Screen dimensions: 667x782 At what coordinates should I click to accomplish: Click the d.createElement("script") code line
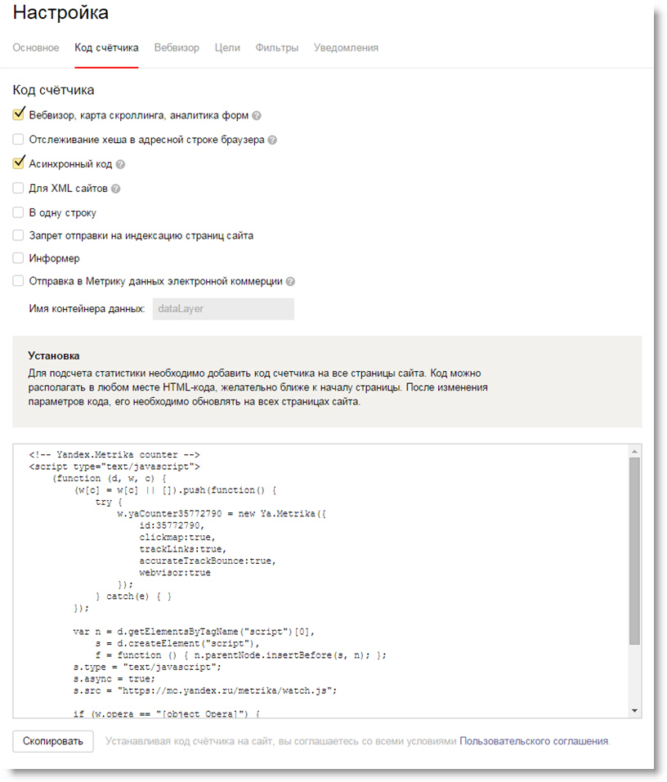(x=177, y=644)
